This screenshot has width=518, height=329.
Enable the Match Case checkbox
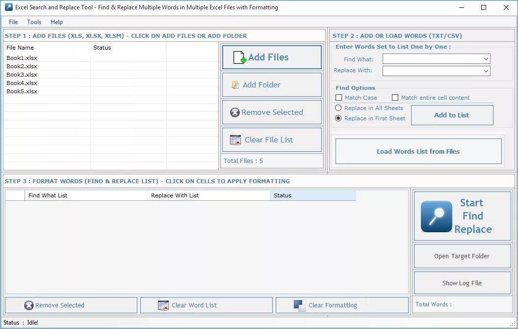pos(338,98)
